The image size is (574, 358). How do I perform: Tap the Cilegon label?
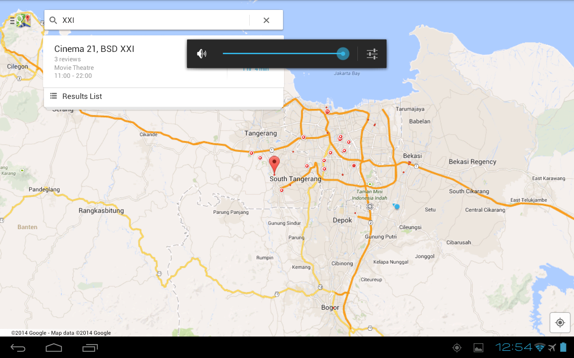(17, 67)
